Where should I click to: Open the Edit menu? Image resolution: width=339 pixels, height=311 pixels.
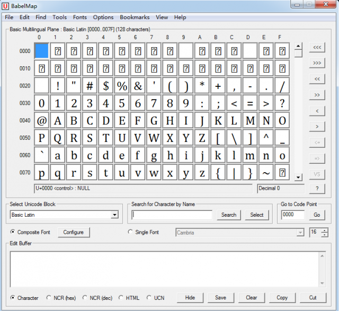click(24, 17)
